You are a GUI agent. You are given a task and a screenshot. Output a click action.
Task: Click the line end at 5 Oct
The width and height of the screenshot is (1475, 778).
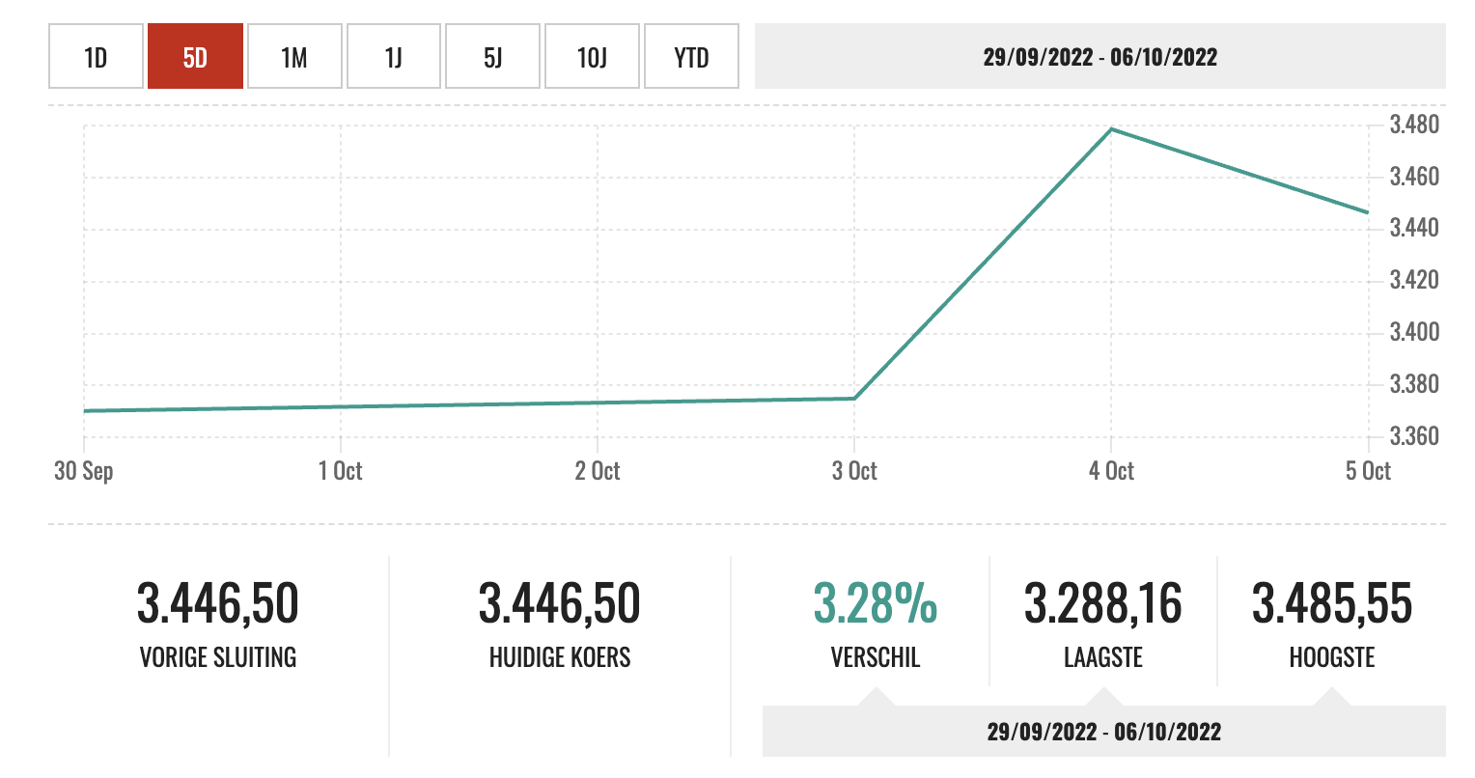coord(1368,212)
